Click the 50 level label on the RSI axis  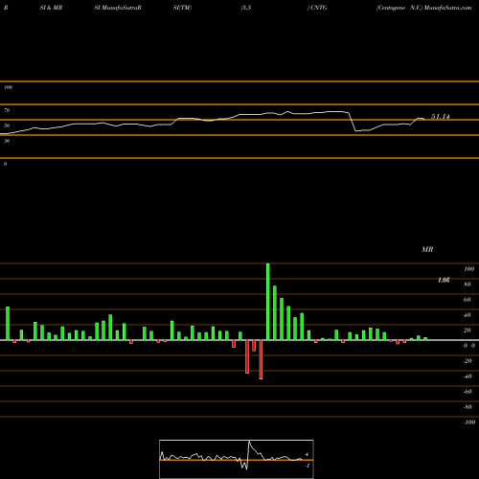click(x=7, y=125)
